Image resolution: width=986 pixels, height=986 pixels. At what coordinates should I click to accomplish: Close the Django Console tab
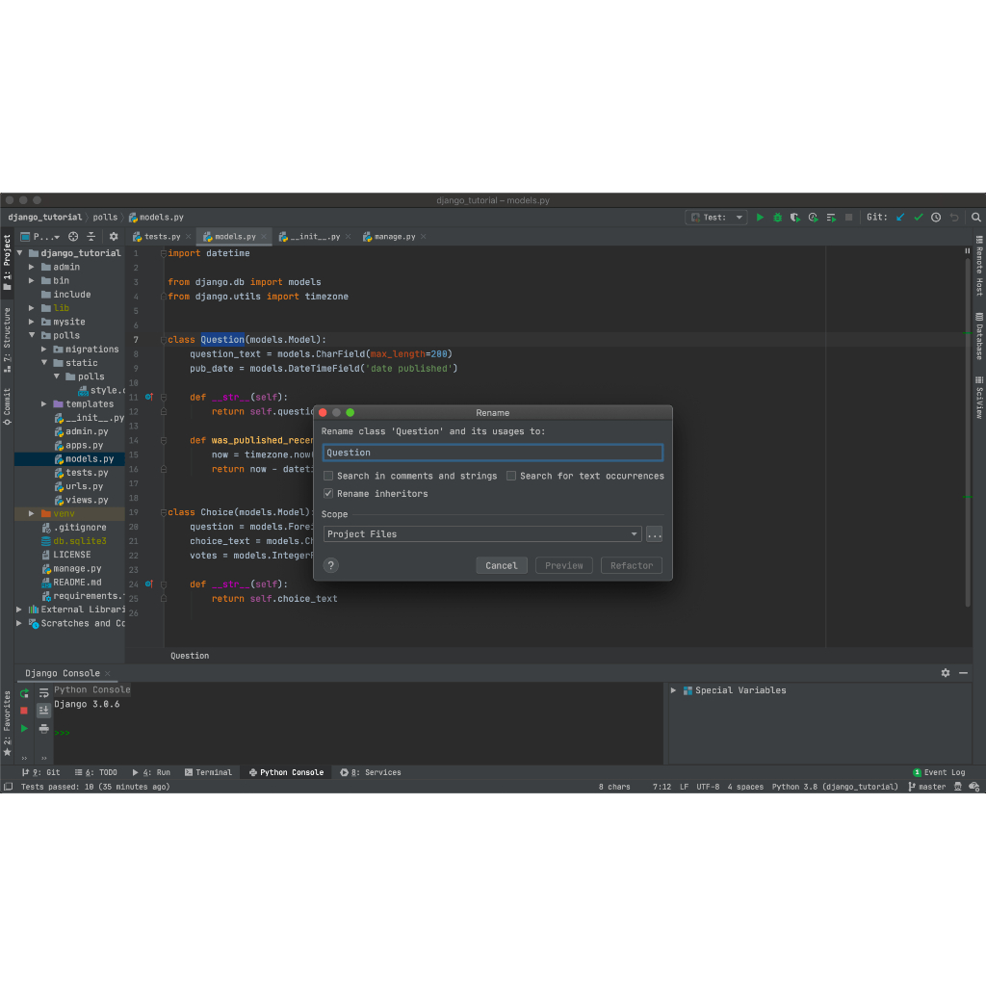pos(108,673)
